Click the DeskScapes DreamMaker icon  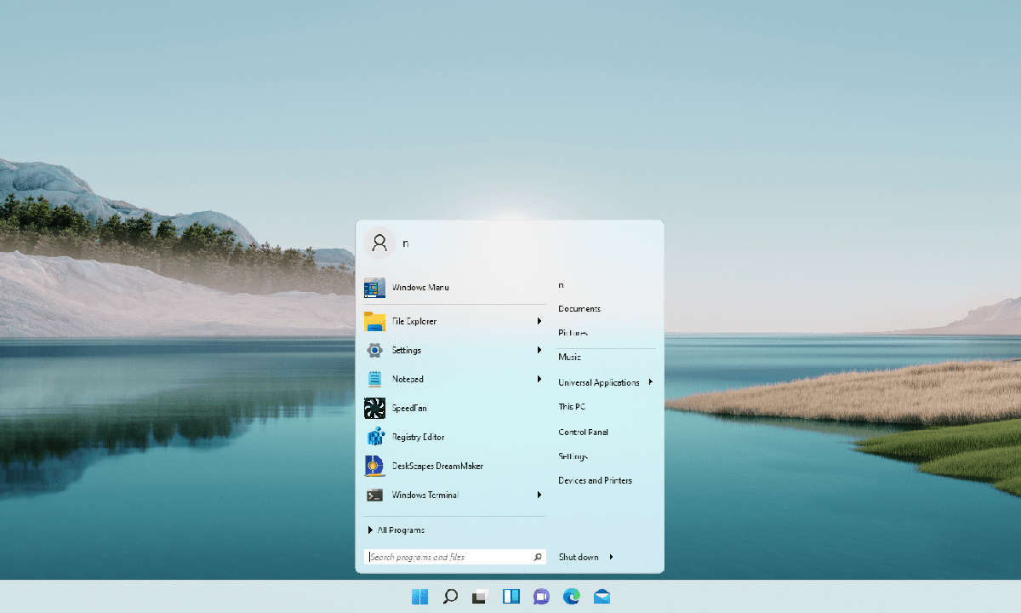(374, 466)
